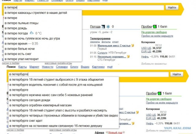Select suggestion 'в петербурге снег идет'
This screenshot has height=134, width=196.
tap(64, 121)
